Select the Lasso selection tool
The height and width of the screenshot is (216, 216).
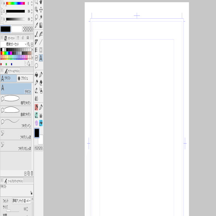tap(36, 17)
